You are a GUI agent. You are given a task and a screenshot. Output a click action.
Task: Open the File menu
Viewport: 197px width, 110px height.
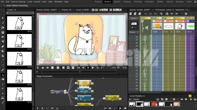tap(3, 2)
